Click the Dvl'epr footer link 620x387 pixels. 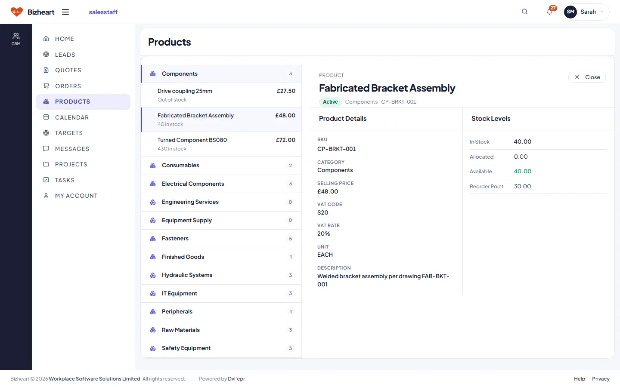(x=236, y=379)
